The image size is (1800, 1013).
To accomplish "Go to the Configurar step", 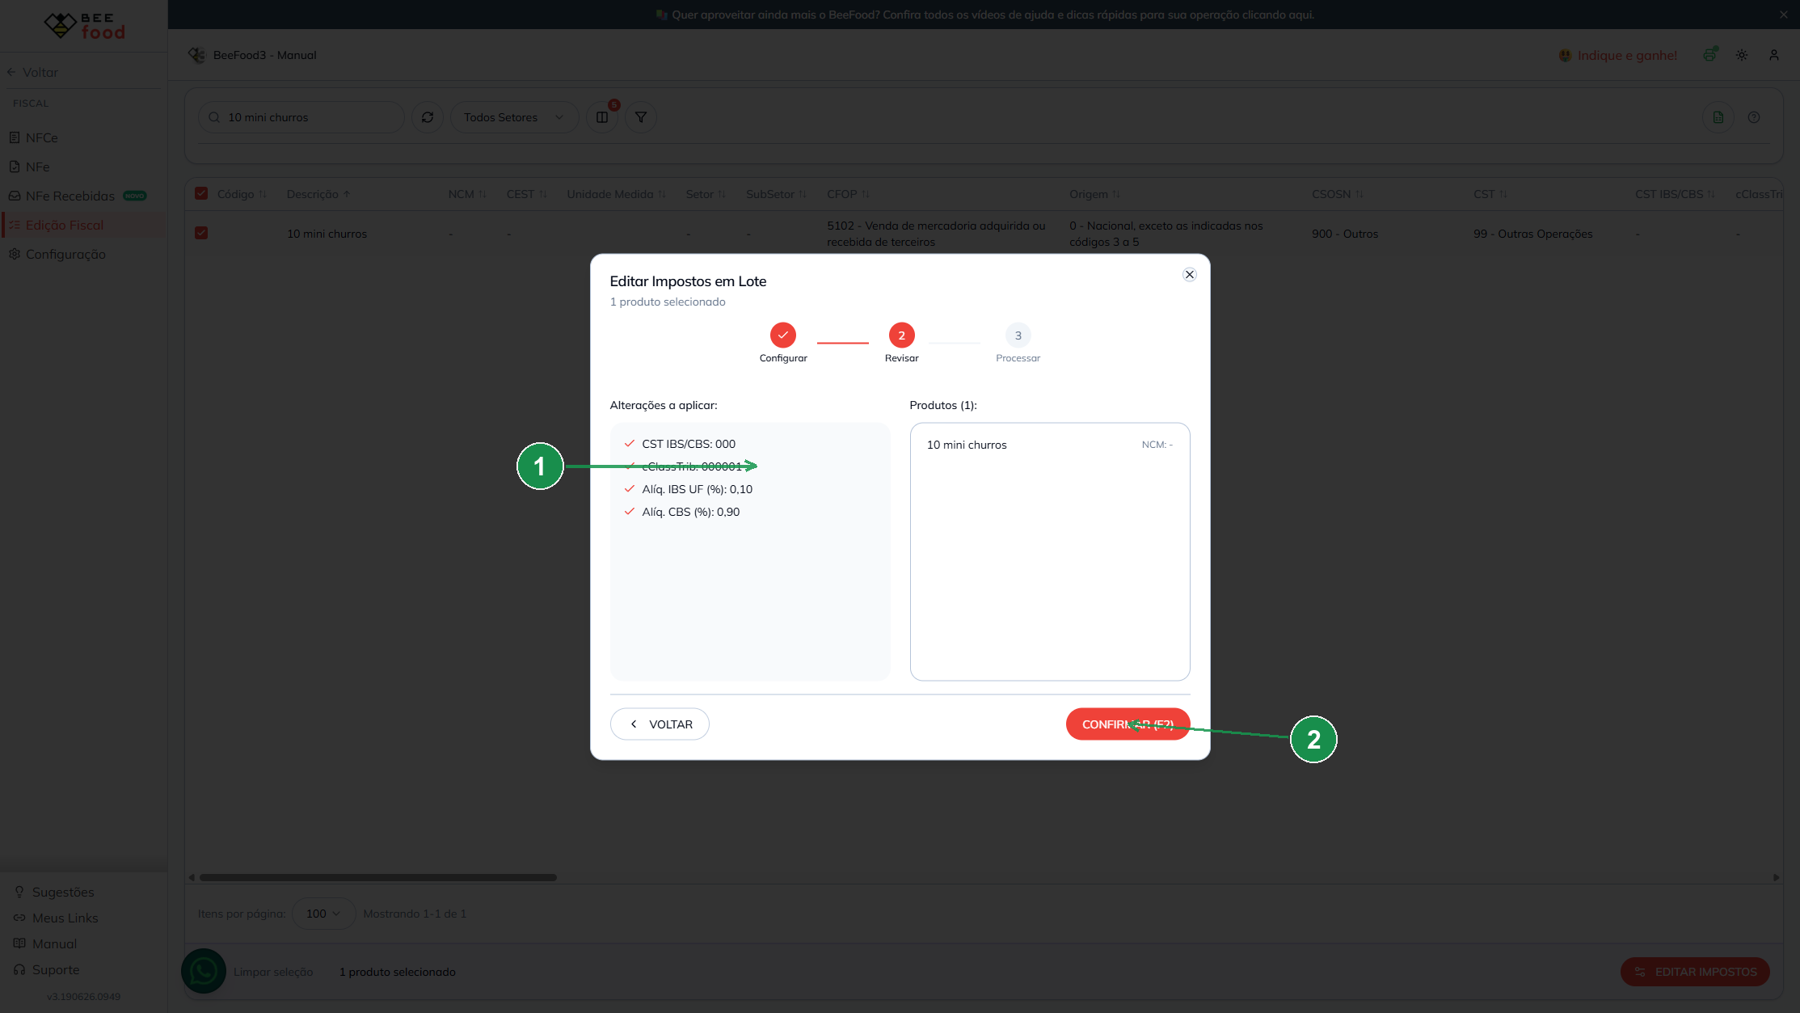I will click(782, 344).
